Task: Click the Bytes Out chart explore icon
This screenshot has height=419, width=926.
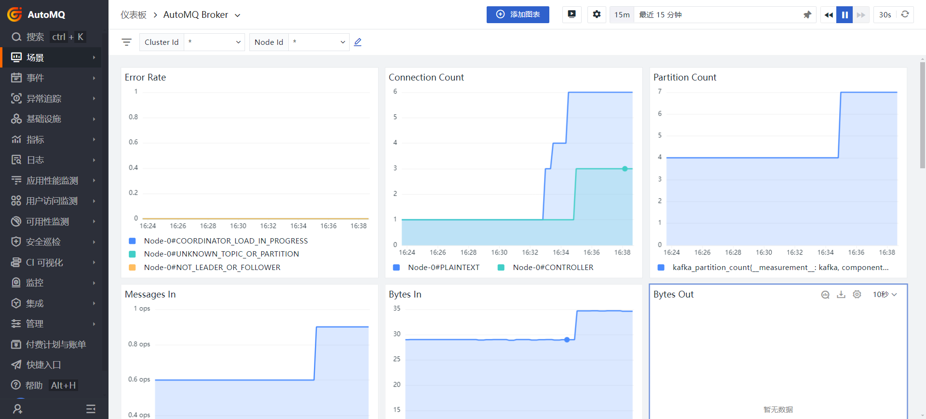Action: pos(825,295)
